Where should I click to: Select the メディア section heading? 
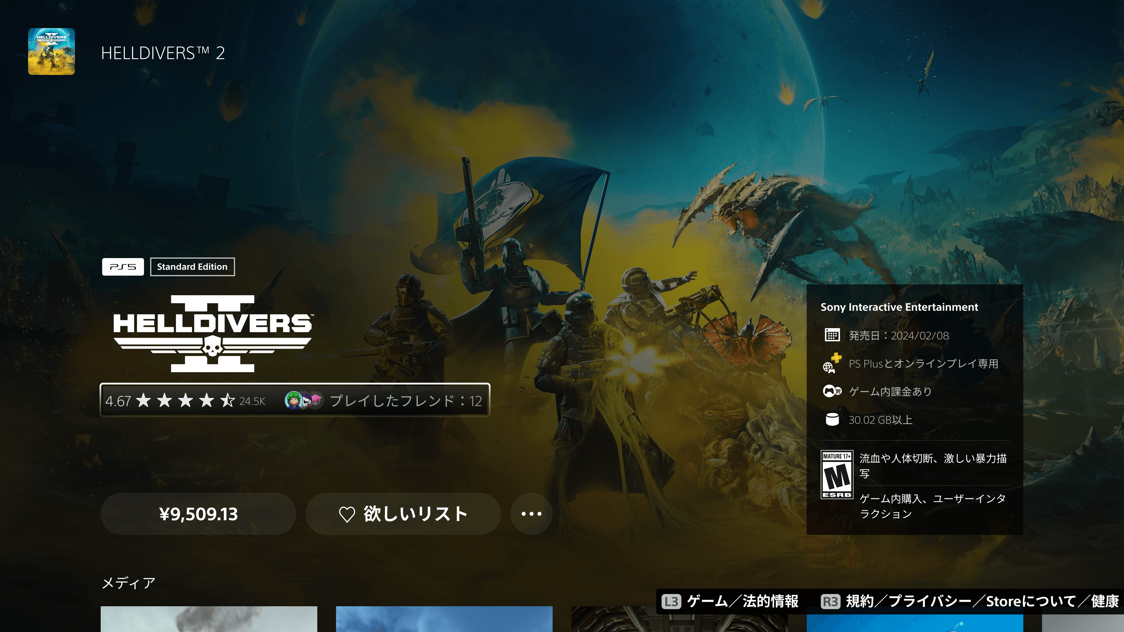tap(128, 583)
